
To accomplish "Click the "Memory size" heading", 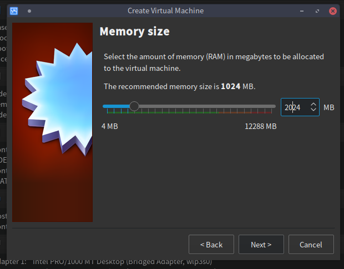I will point(134,32).
